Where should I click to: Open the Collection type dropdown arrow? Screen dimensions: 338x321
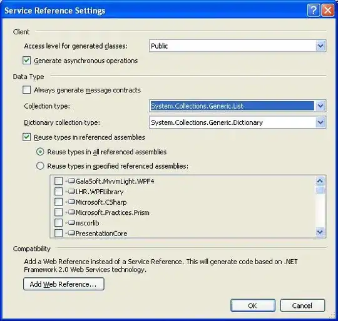click(x=320, y=106)
